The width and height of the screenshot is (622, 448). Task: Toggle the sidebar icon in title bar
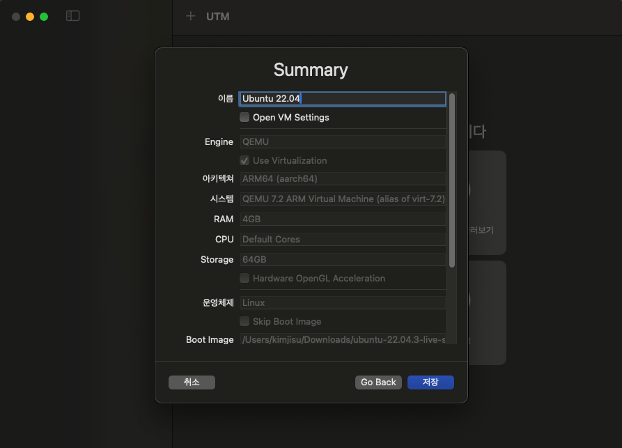[x=72, y=16]
